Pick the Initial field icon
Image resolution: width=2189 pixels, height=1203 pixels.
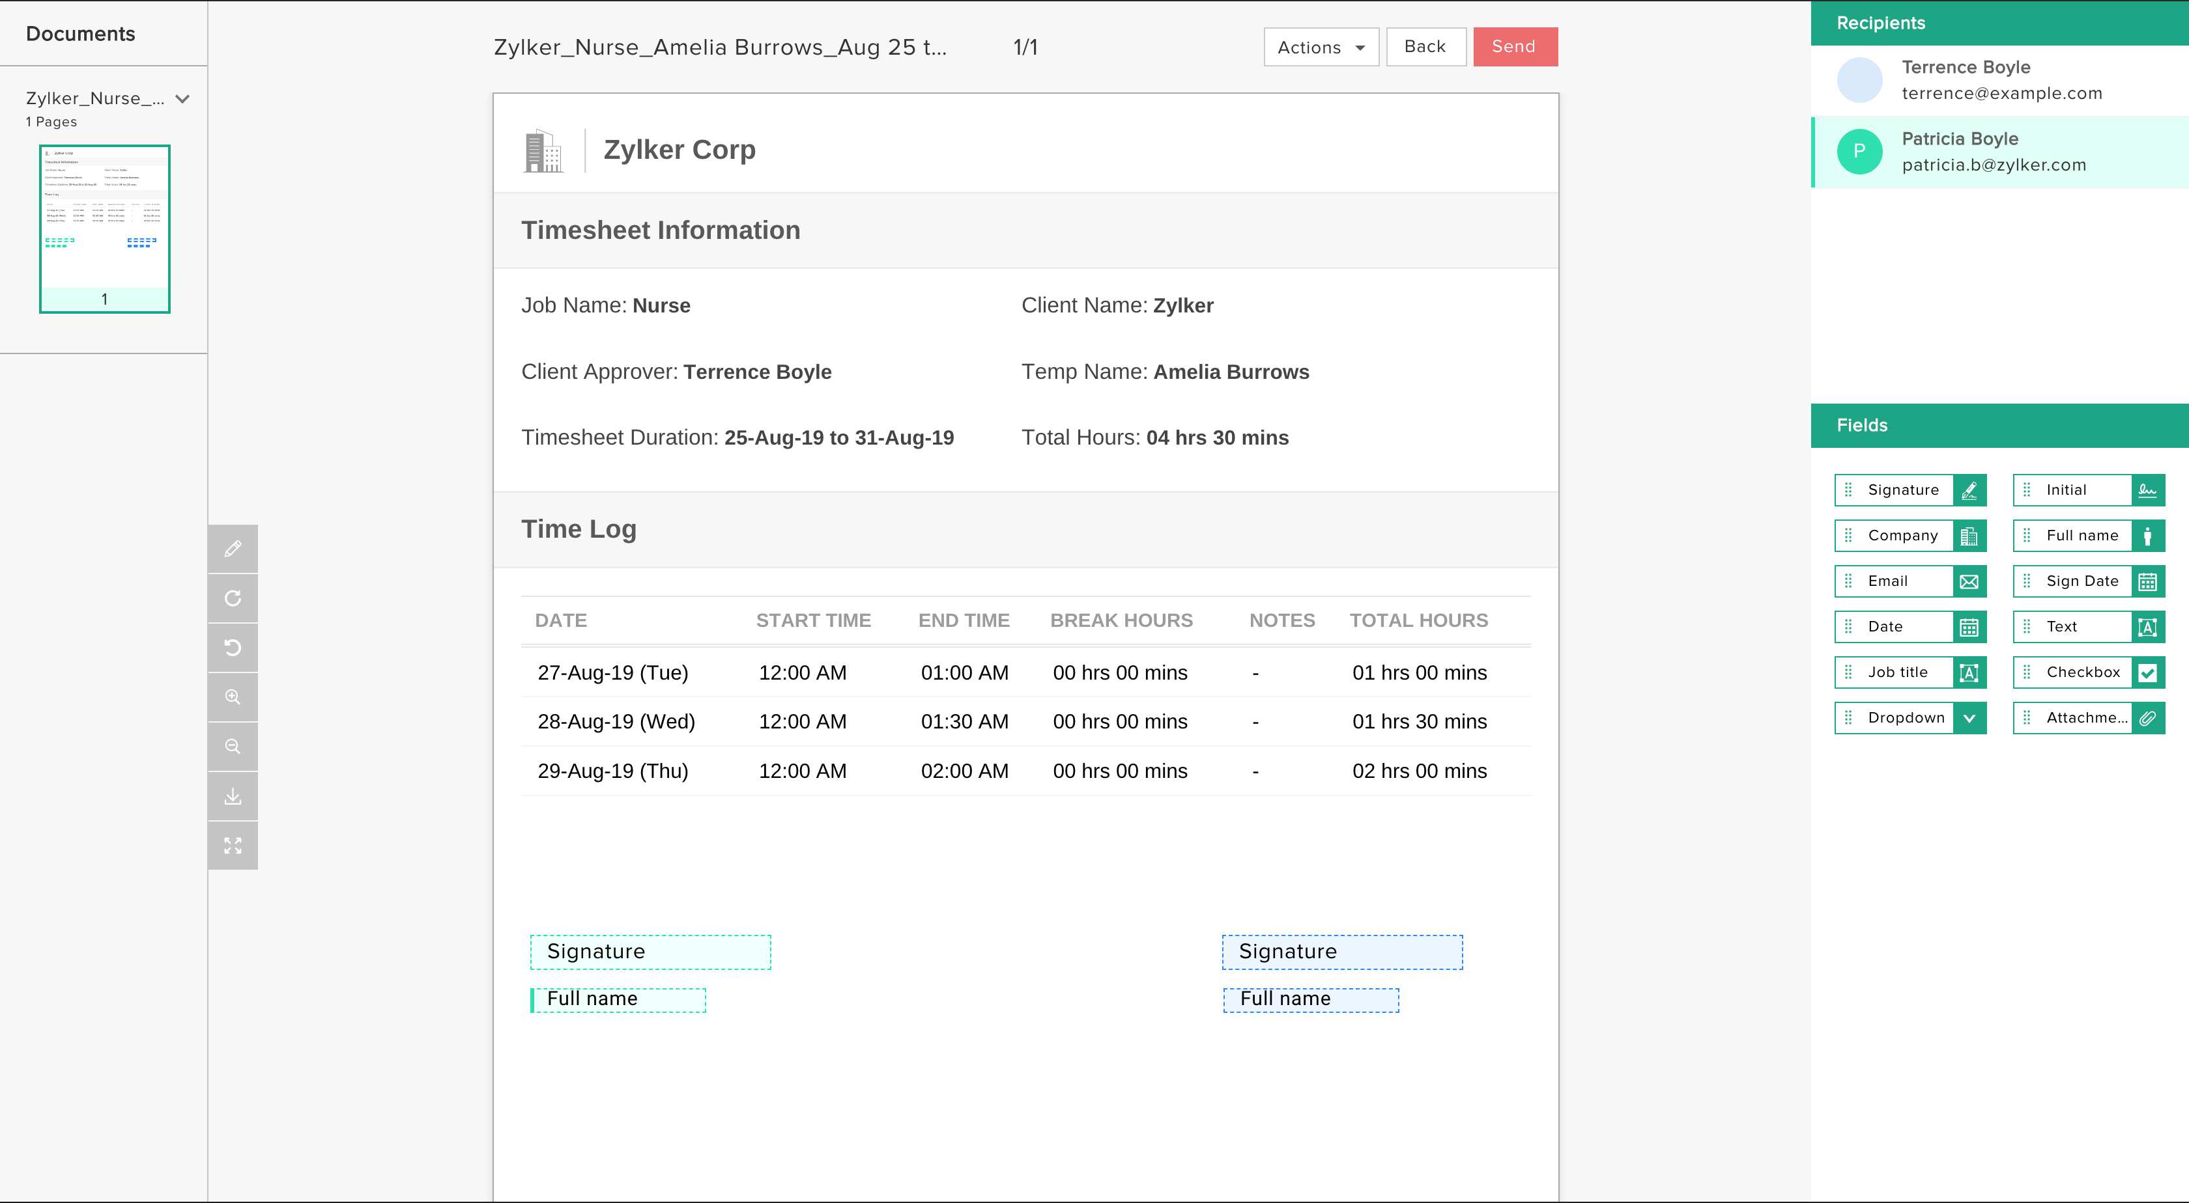pos(2147,490)
